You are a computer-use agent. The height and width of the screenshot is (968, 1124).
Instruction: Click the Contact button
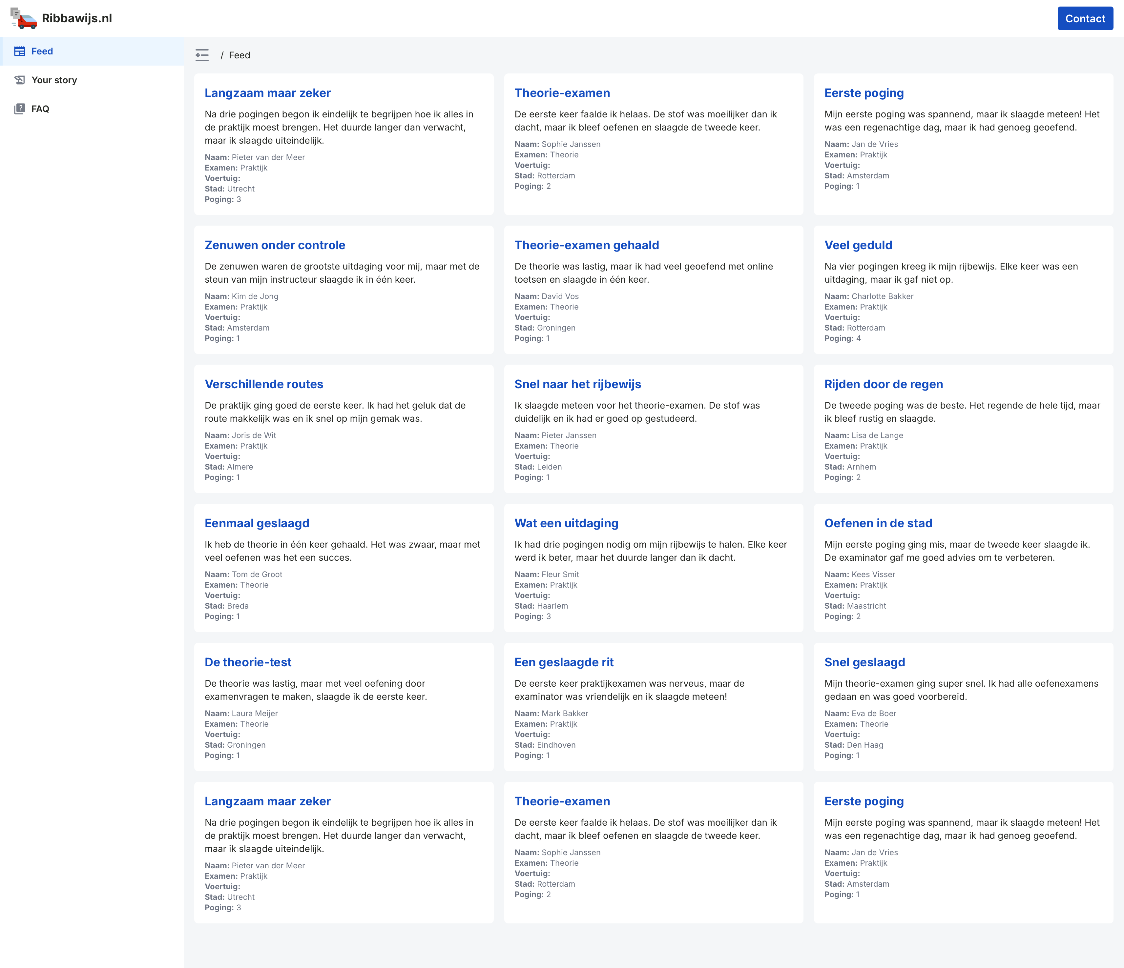[1085, 18]
